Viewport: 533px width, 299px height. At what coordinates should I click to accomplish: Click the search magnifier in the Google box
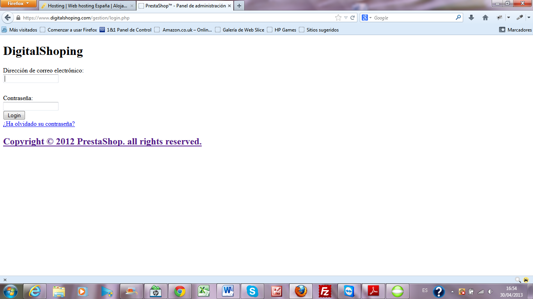tap(458, 18)
